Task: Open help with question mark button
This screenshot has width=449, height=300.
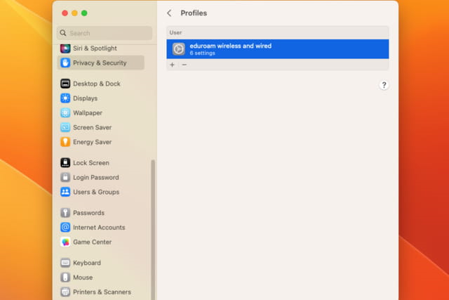Action: click(384, 85)
